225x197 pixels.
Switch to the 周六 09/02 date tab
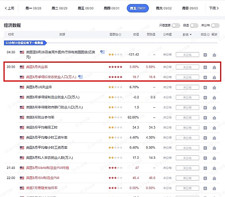coord(163,8)
